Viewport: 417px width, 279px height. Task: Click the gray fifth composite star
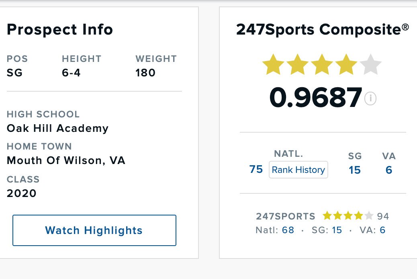tap(370, 65)
